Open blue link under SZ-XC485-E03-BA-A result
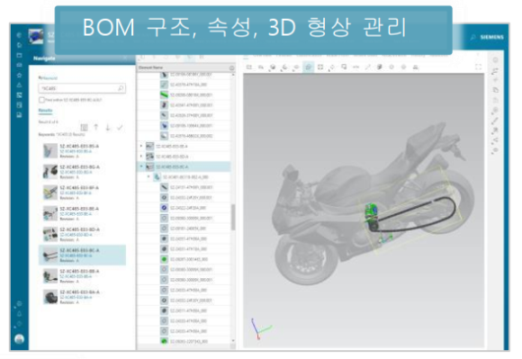 click(x=76, y=297)
